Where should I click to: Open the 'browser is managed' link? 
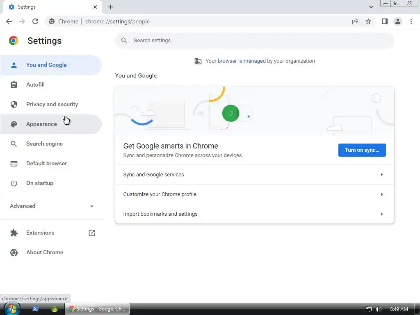pos(242,61)
